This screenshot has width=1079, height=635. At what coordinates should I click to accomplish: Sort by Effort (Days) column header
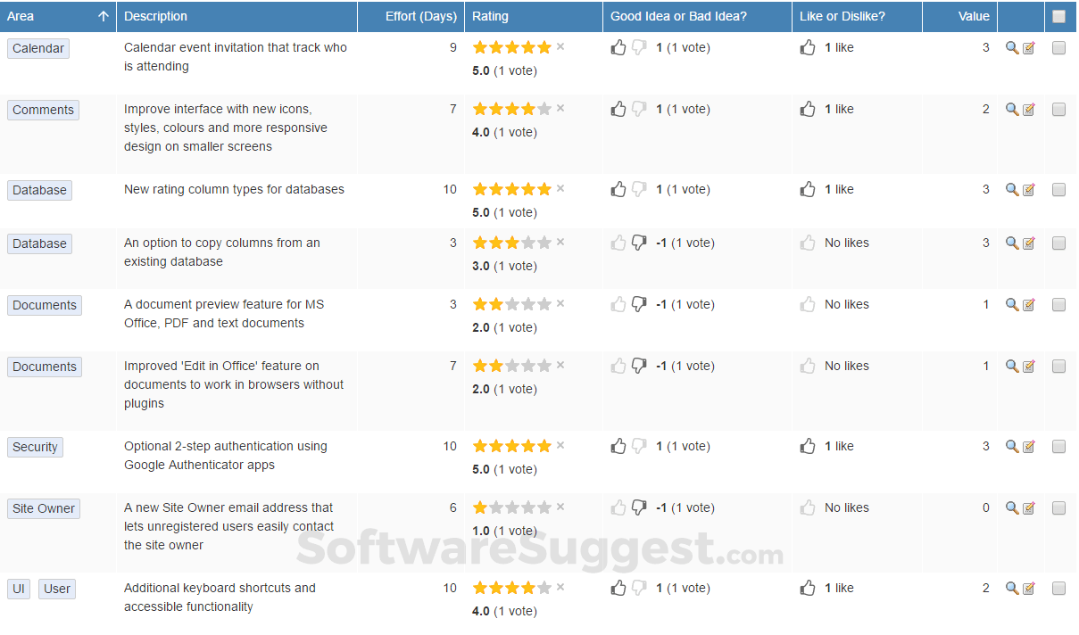tap(420, 16)
